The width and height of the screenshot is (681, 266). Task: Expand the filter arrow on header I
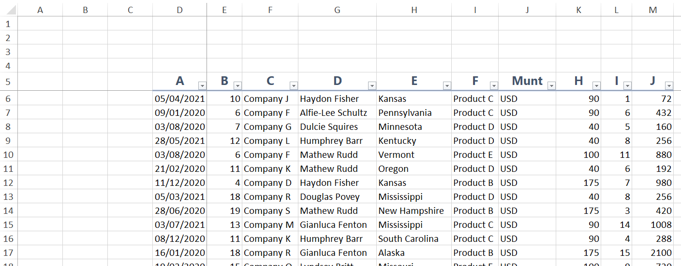pyautogui.click(x=627, y=86)
